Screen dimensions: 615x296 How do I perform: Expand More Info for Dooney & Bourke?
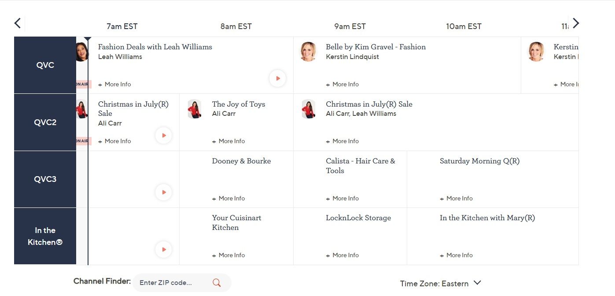tap(229, 198)
